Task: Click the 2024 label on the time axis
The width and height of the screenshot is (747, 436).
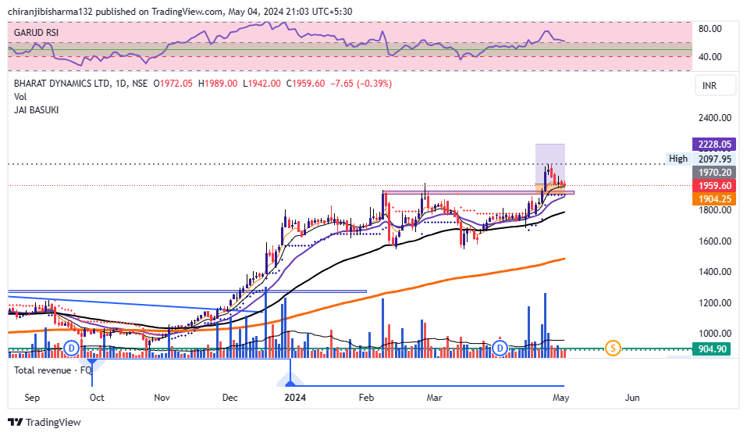Action: click(x=295, y=398)
